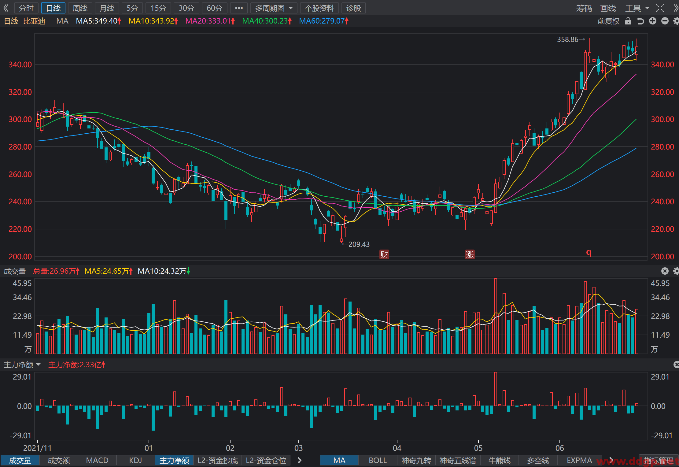Open main chart settings gear
The height and width of the screenshot is (467, 679).
(676, 21)
